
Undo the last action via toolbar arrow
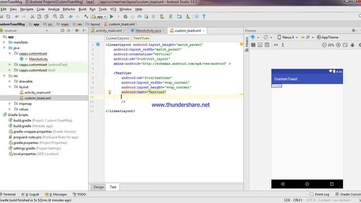pos(16,16)
